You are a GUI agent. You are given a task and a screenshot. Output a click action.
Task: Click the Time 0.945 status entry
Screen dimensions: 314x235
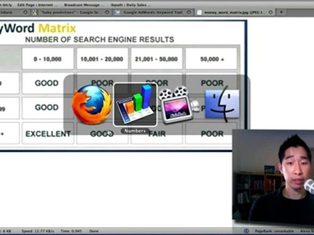71,231
